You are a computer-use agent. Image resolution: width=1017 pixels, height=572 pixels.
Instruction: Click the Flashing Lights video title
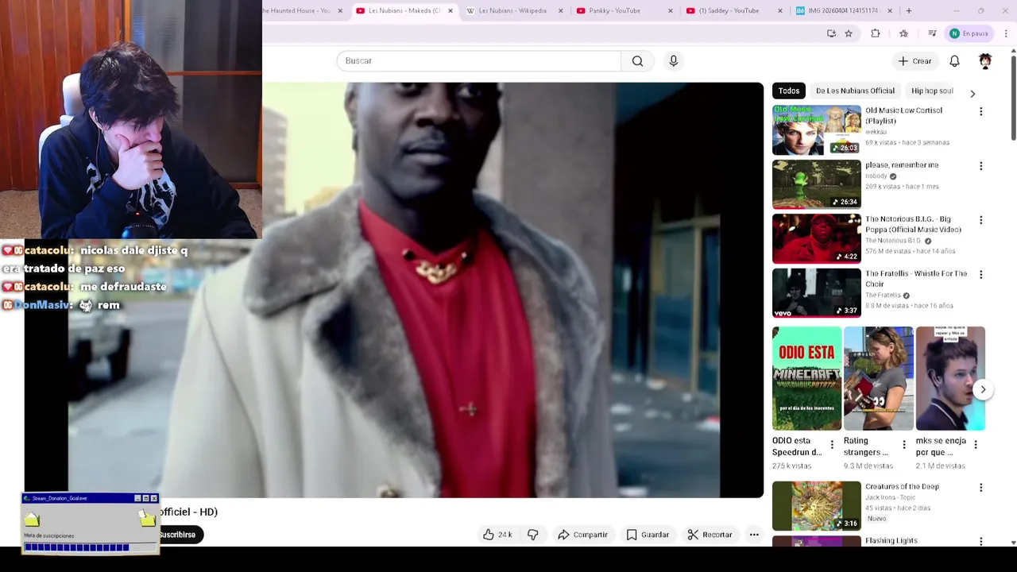pyautogui.click(x=891, y=541)
